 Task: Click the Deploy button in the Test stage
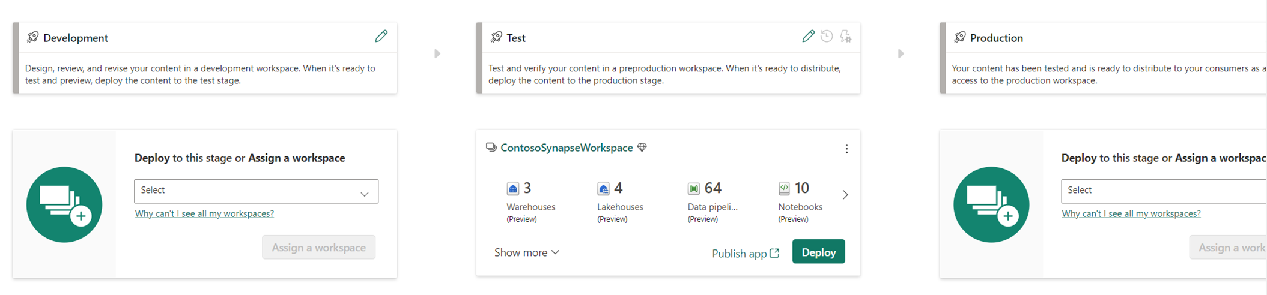pos(818,252)
